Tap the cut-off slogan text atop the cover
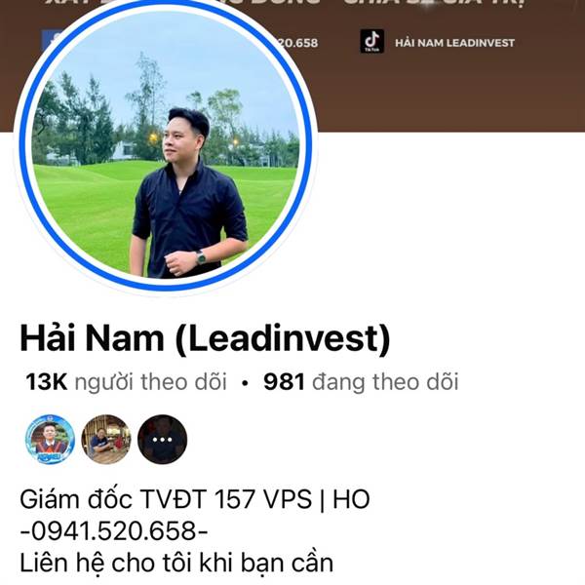 pos(286,3)
